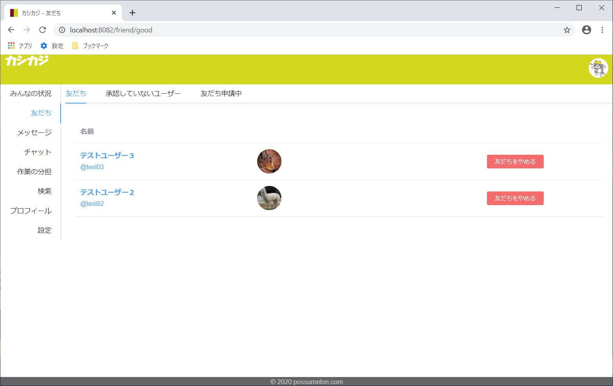Open a new browser tab

pyautogui.click(x=132, y=13)
